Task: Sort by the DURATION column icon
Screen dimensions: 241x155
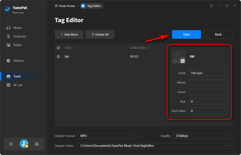Action: tap(148, 48)
